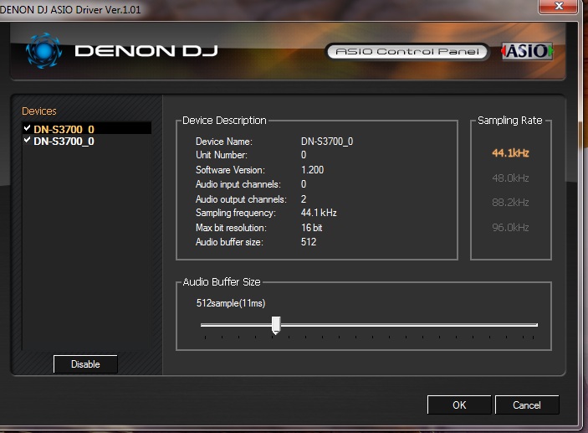Viewport: 588px width, 433px height.
Task: Toggle checkbox of highlighted DN-S3700_0 device
Action: pyautogui.click(x=28, y=128)
